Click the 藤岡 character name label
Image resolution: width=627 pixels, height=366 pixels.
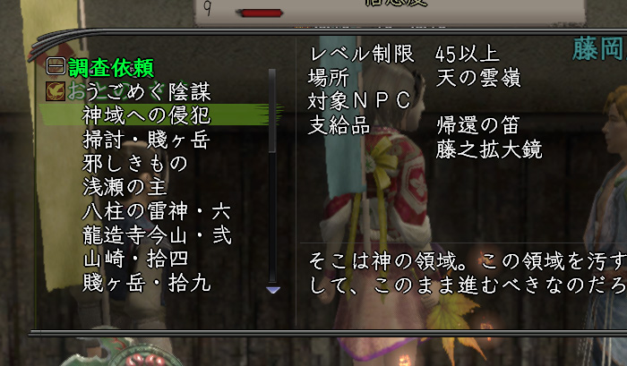click(599, 49)
